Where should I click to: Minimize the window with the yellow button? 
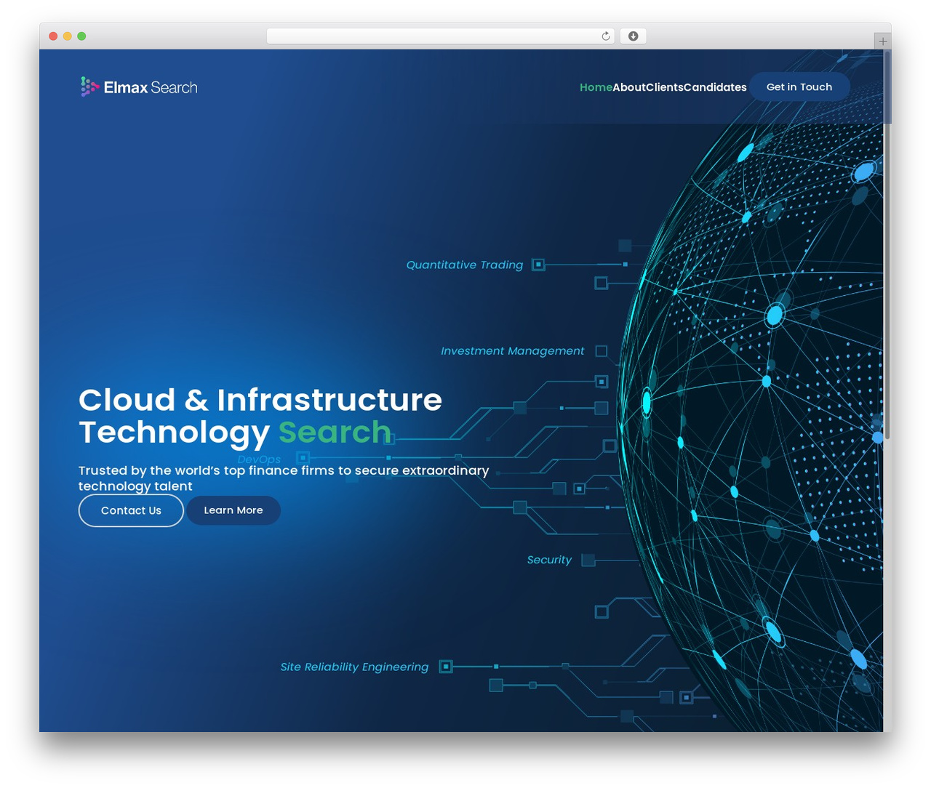(x=68, y=36)
